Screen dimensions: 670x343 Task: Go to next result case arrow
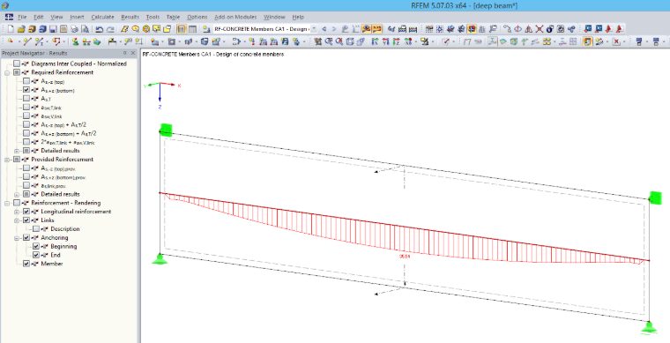coord(334,29)
